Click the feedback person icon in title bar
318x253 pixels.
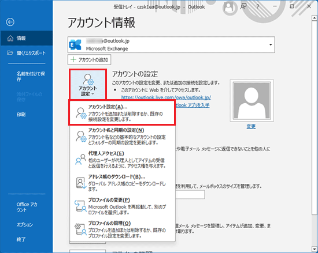243,7
